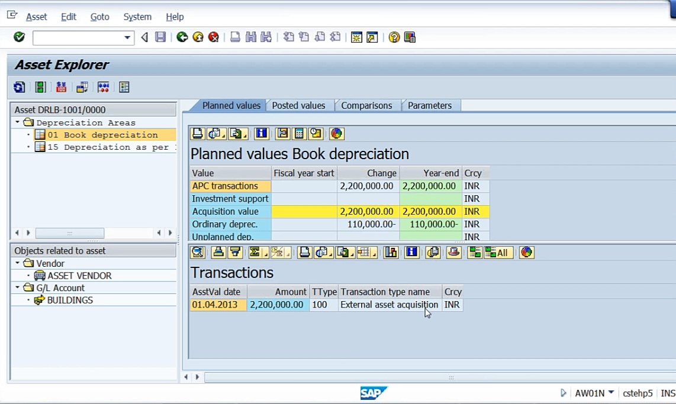Image resolution: width=676 pixels, height=404 pixels.
Task: Click the AsstVal date column header
Action: click(218, 292)
